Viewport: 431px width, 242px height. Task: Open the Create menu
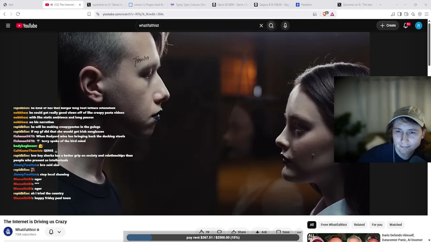coord(388,26)
